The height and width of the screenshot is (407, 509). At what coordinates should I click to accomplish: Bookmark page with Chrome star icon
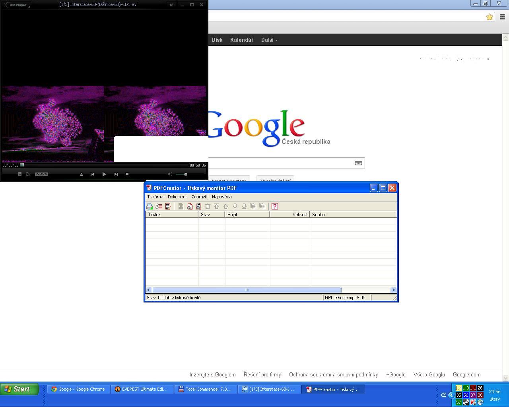[x=490, y=17]
